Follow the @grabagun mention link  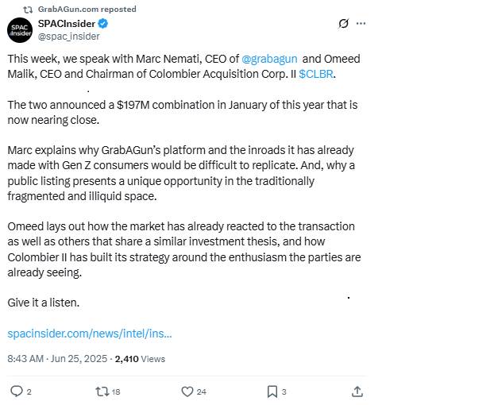tap(269, 59)
